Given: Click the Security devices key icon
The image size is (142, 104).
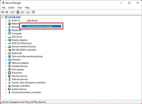Looking at the screenshot, I should click(x=9, y=76).
